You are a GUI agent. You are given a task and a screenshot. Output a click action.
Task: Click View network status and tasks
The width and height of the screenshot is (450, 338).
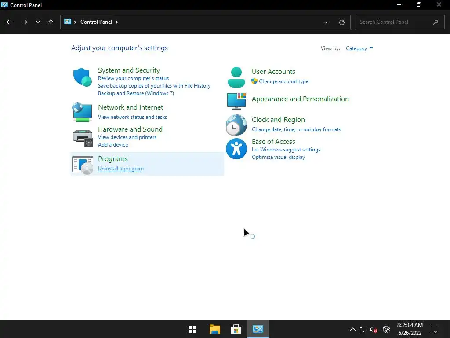coord(132,117)
